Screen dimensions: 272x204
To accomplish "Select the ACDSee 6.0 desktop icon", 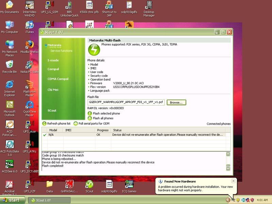I will (10, 167).
